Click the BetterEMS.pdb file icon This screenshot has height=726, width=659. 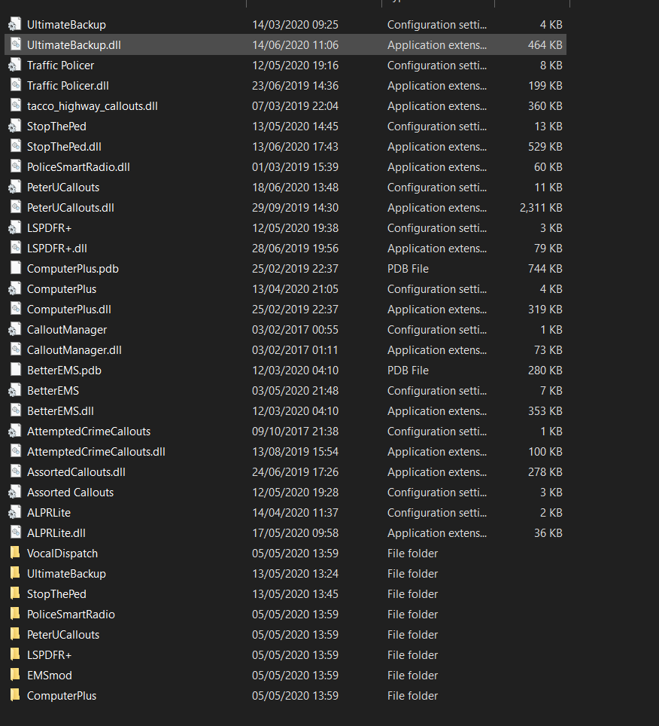pos(15,371)
